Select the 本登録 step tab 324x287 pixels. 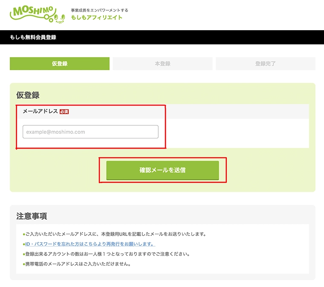tap(162, 63)
